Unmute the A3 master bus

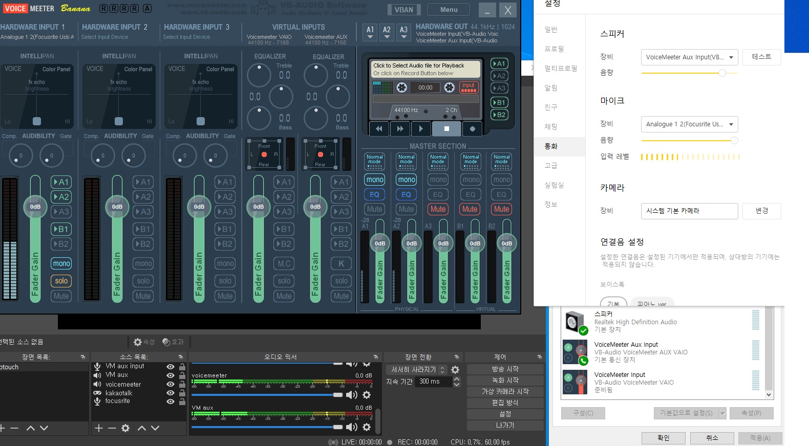click(x=438, y=209)
